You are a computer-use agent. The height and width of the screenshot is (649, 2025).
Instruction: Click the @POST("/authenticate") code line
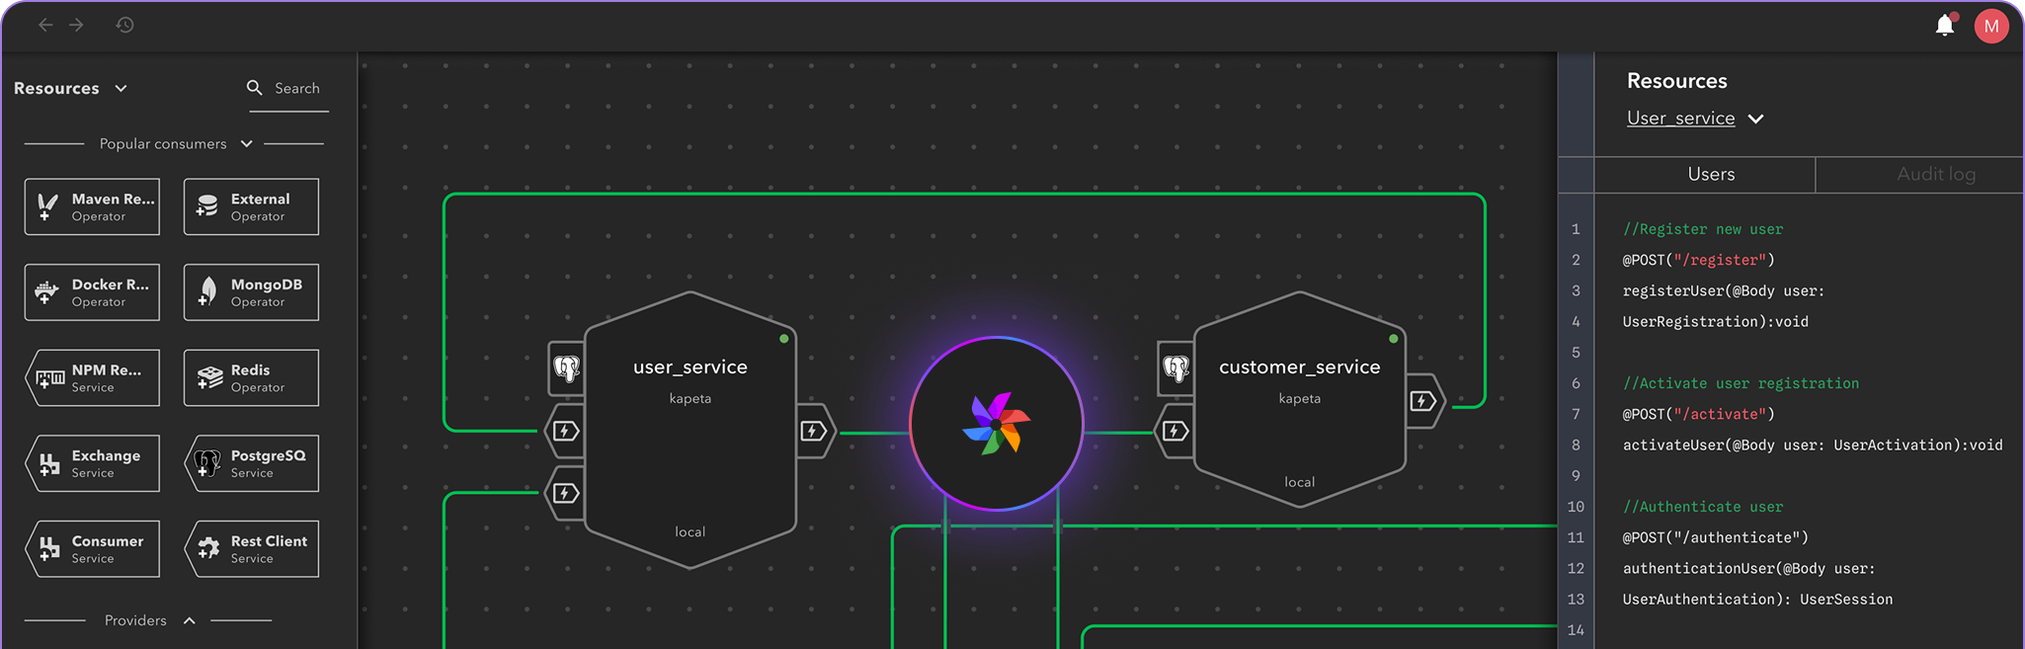[1715, 537]
